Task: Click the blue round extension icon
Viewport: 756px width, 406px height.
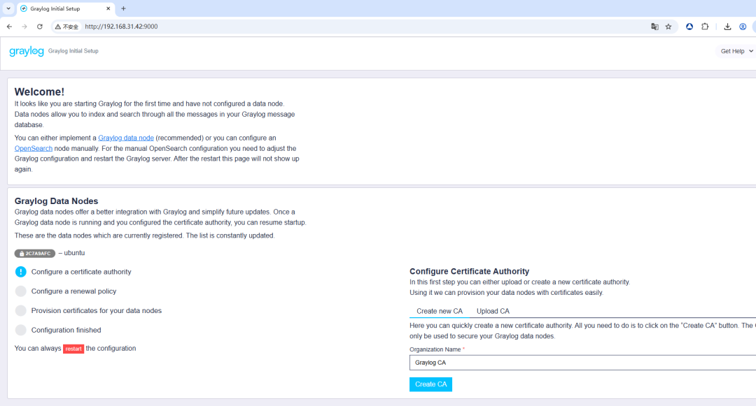Action: coord(689,27)
